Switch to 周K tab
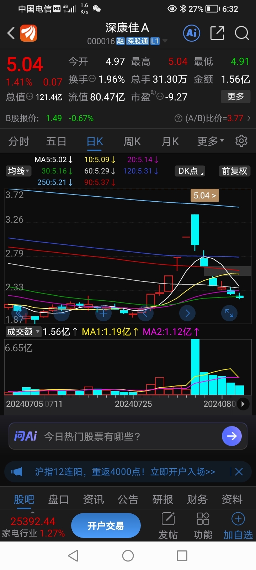This screenshot has width=256, height=570. [x=132, y=141]
